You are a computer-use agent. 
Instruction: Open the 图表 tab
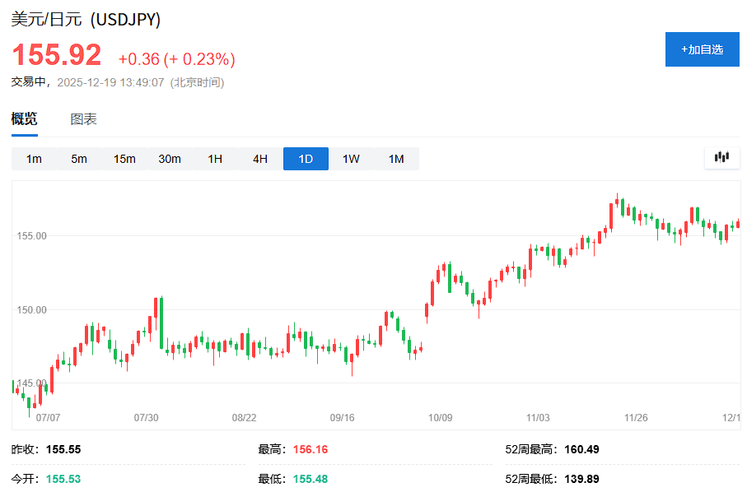coord(83,119)
